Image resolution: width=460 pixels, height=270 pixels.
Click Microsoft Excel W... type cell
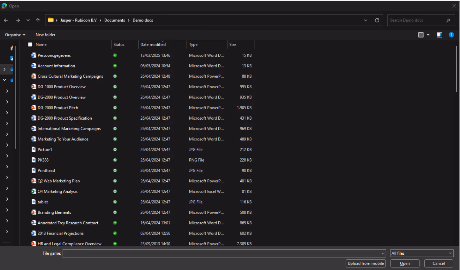[206, 191]
